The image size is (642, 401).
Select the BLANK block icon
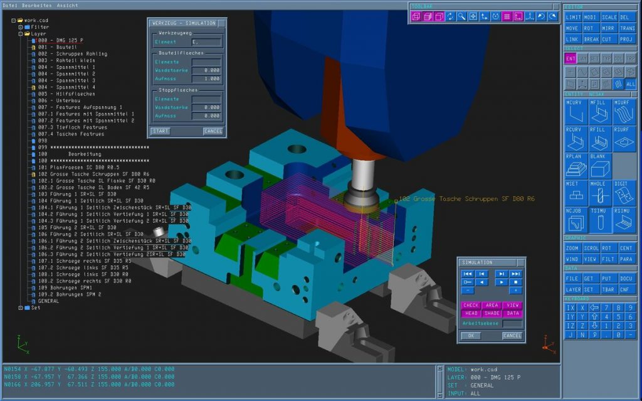(x=600, y=166)
